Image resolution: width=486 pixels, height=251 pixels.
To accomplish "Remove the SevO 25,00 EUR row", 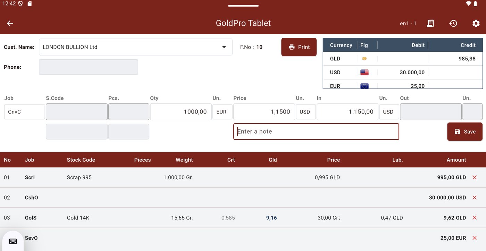I will [475, 238].
